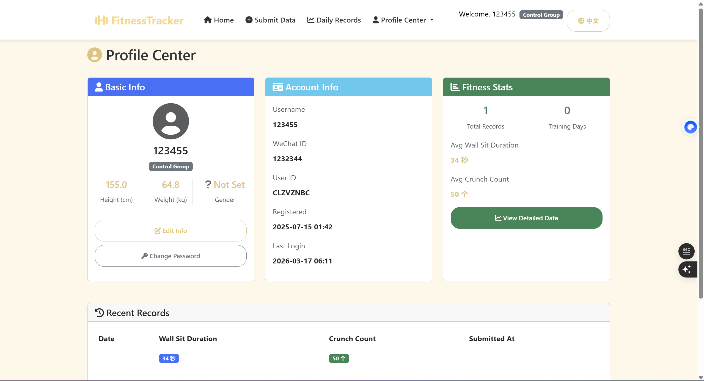Click the Daily Records chart icon
Image resolution: width=704 pixels, height=381 pixels.
[x=310, y=20]
